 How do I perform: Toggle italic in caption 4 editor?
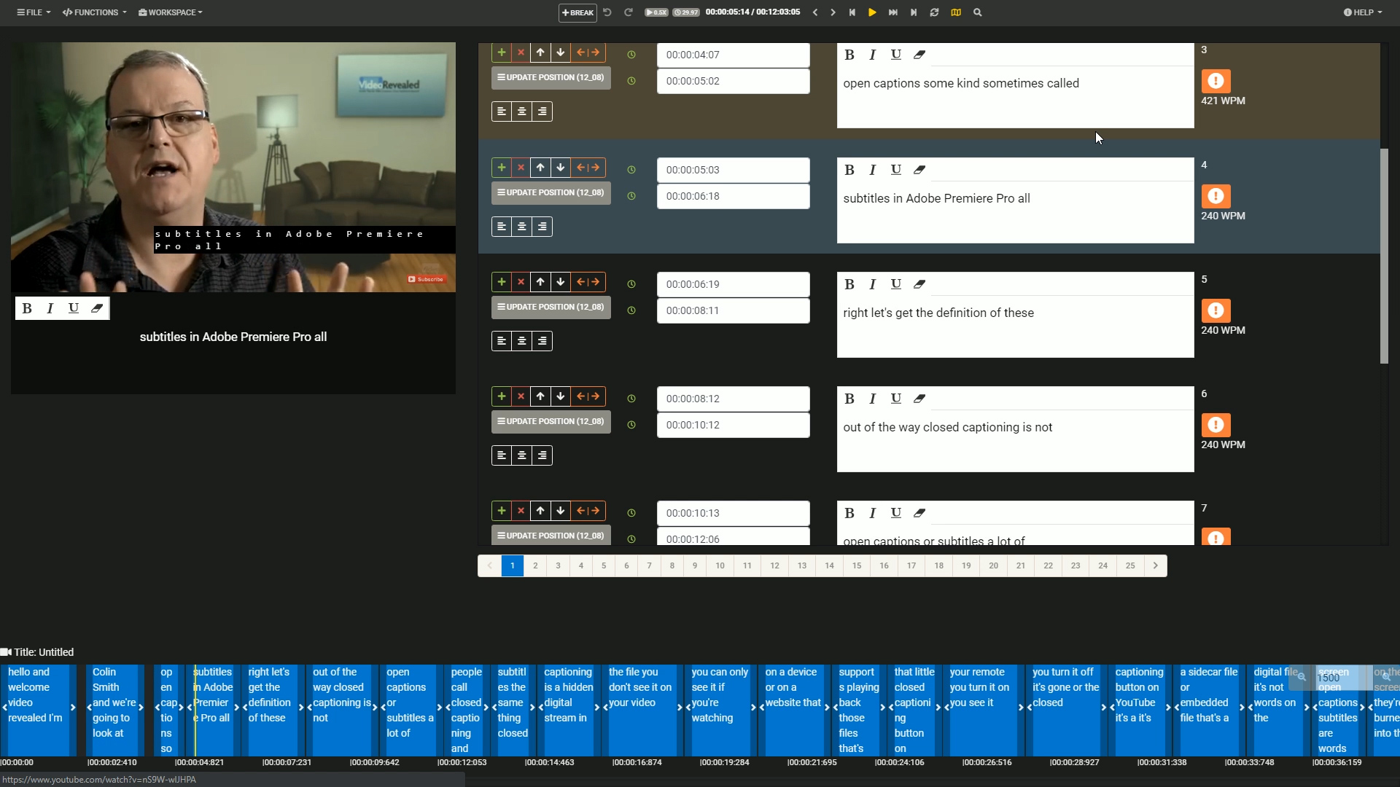(873, 170)
